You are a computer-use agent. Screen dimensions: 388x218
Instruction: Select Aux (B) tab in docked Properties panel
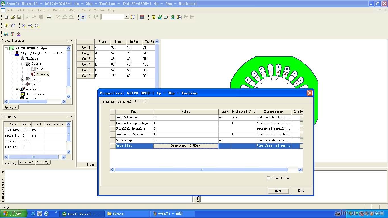pyautogui.click(x=43, y=162)
